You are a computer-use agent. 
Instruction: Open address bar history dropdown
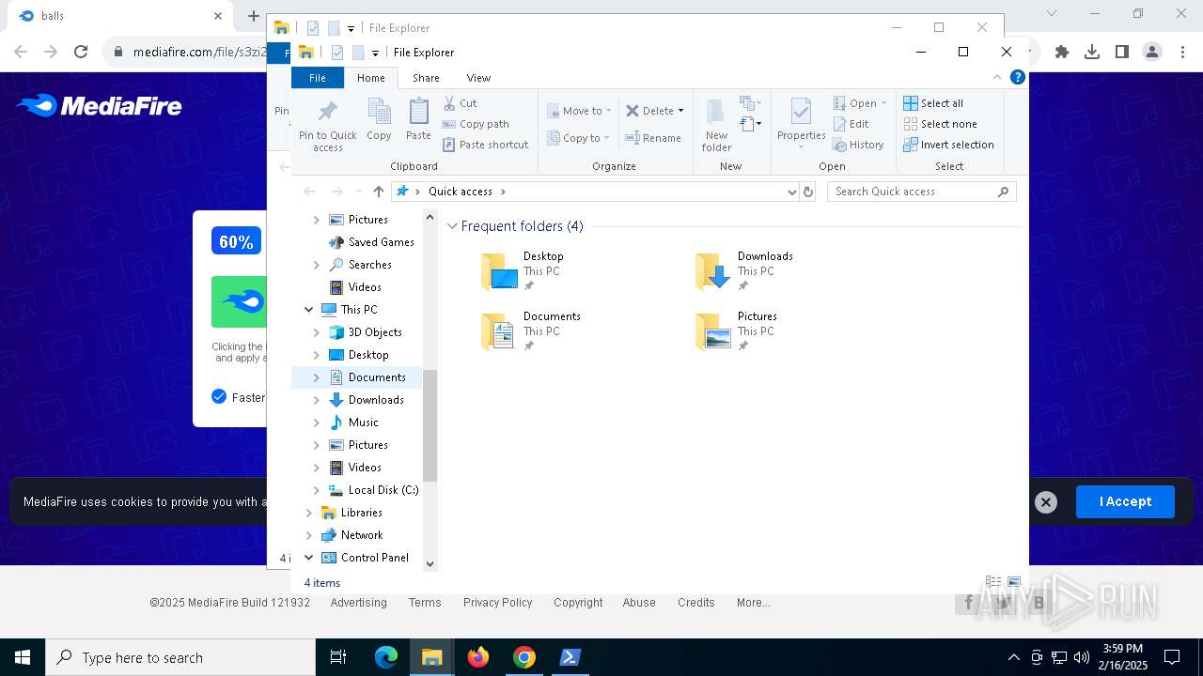pos(791,192)
